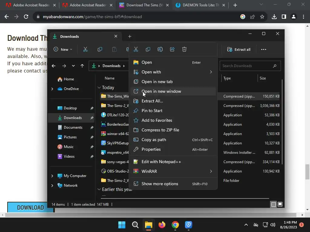Click Cut icon in context menu header
Screen dimensions: 310x232
click(x=136, y=49)
